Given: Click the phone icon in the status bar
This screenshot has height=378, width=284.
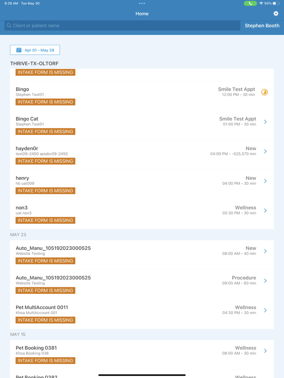Looking at the screenshot, I should pyautogui.click(x=251, y=3).
